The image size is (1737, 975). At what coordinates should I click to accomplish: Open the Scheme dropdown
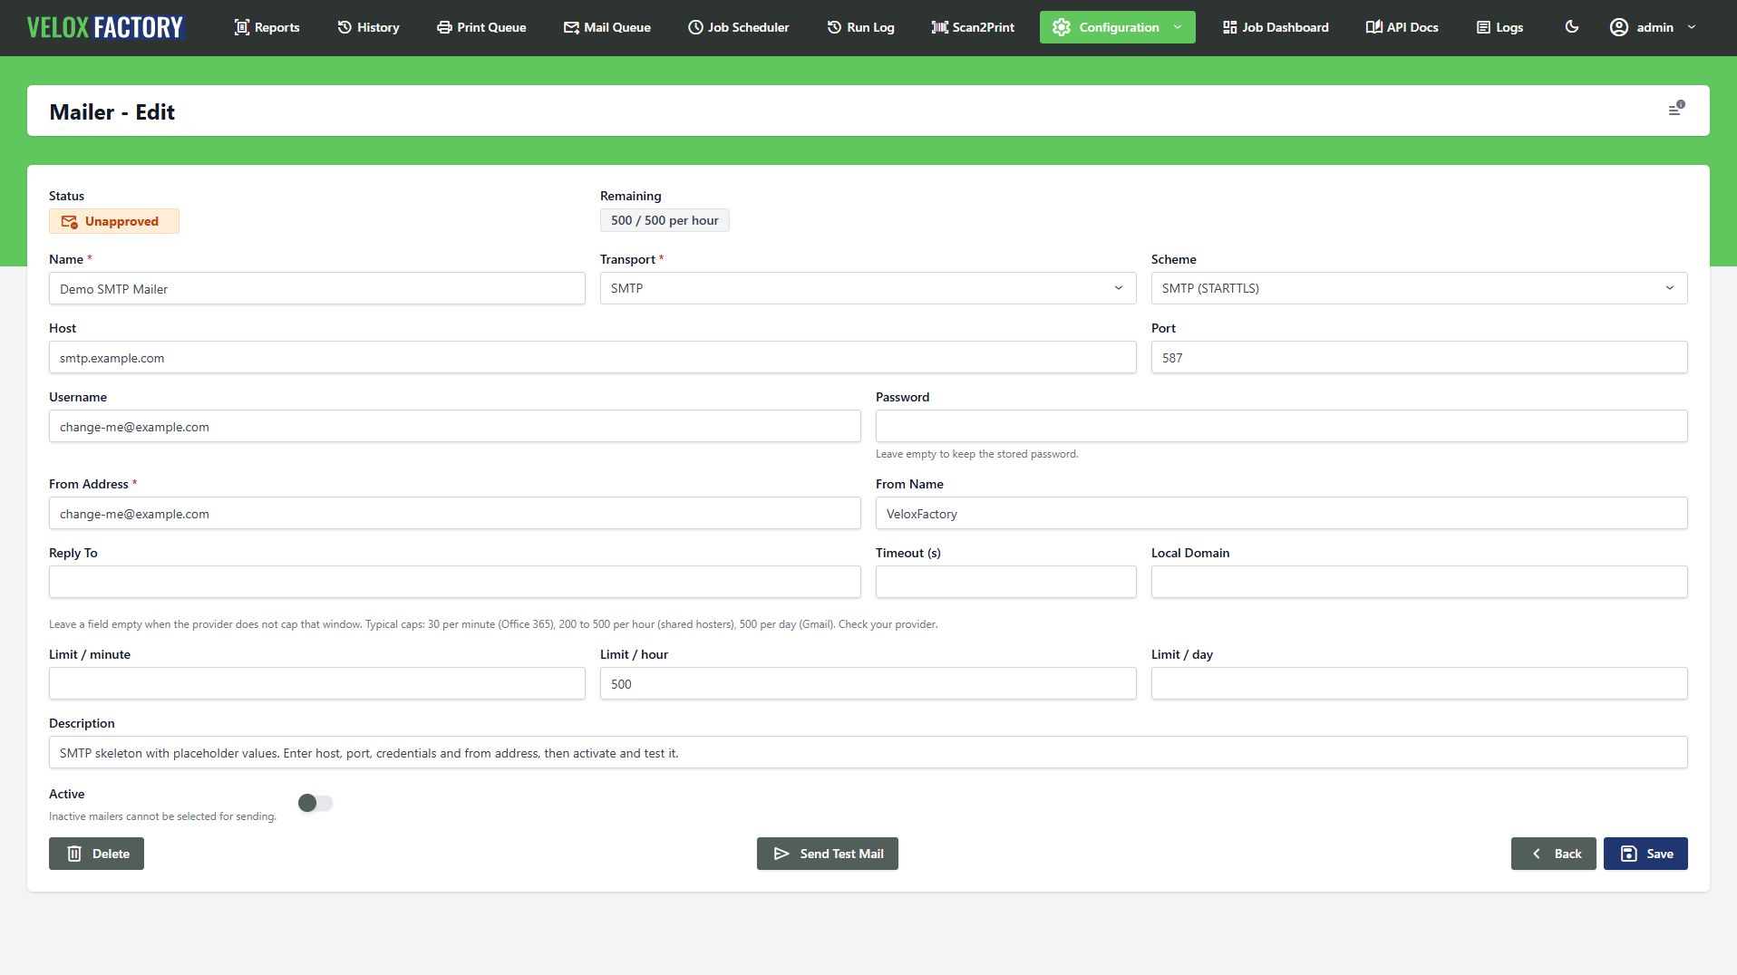1419,288
